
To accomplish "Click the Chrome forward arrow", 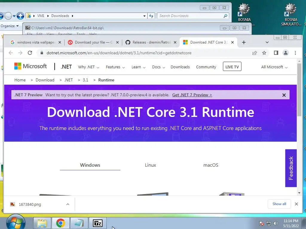I will (20, 53).
